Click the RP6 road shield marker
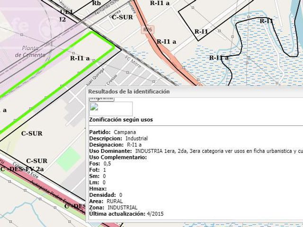 click(x=148, y=29)
